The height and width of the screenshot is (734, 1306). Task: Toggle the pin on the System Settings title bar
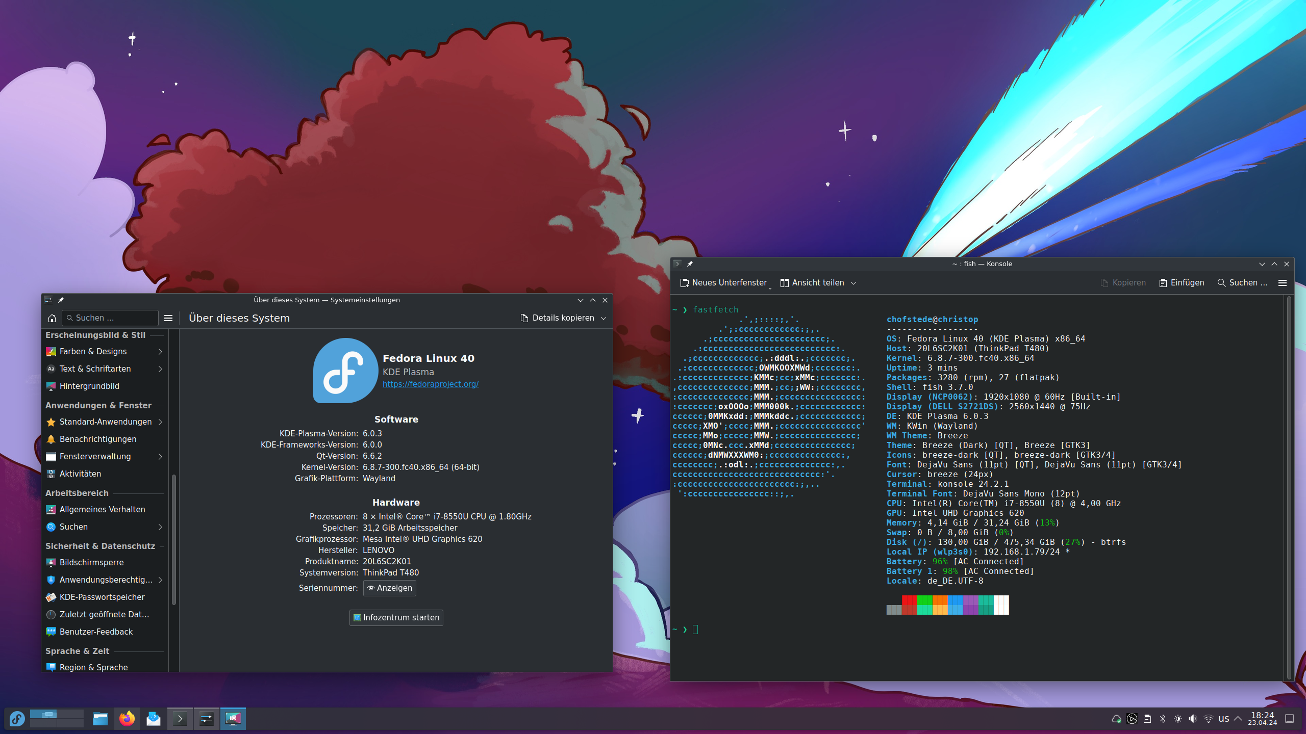click(x=61, y=300)
